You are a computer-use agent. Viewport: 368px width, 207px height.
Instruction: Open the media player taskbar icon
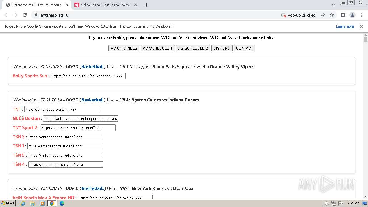42,203
